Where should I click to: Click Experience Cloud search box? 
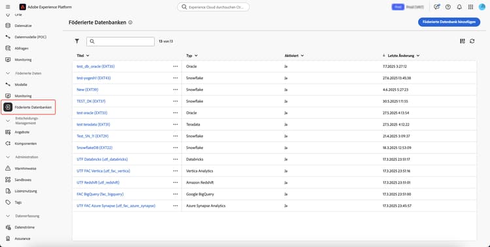214,7
